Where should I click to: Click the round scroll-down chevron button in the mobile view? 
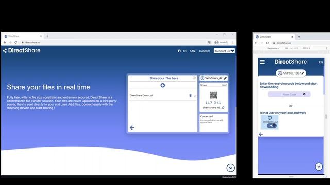click(319, 166)
